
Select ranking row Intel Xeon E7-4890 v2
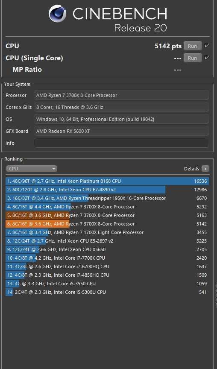107,190
